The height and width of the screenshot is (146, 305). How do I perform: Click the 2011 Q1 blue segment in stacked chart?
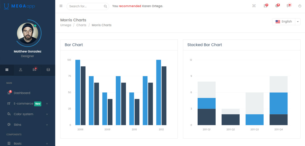[207, 104]
